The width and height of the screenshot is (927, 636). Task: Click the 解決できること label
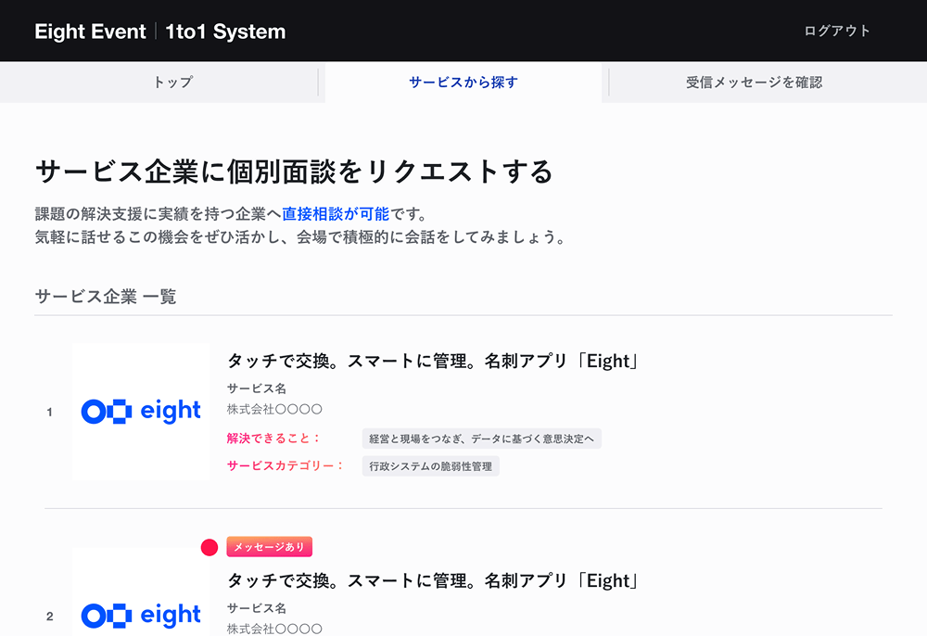pyautogui.click(x=273, y=439)
